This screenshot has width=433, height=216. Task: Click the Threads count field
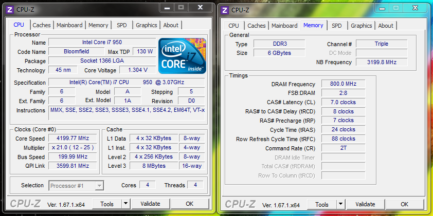[195, 185]
